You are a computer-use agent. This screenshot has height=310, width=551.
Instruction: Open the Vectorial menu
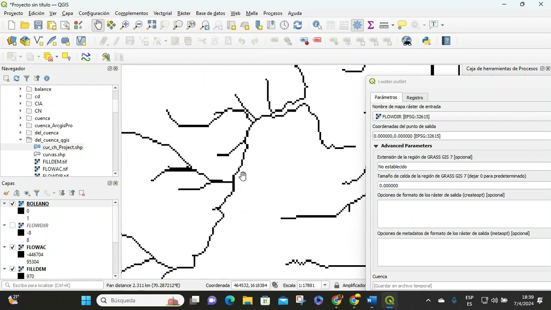pos(163,13)
